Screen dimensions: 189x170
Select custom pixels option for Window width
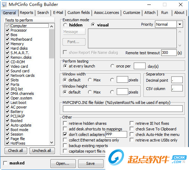112,80
